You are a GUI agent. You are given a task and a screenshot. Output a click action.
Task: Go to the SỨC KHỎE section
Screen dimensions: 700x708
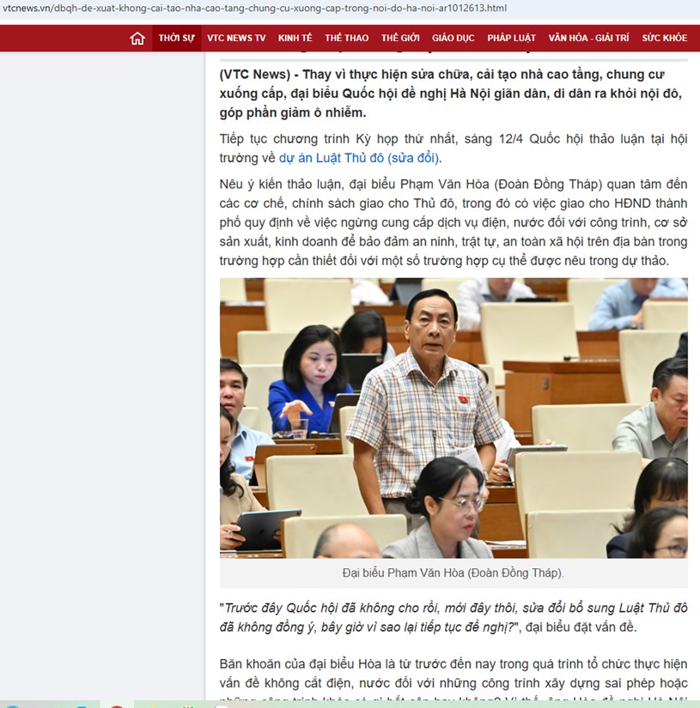[x=664, y=39]
